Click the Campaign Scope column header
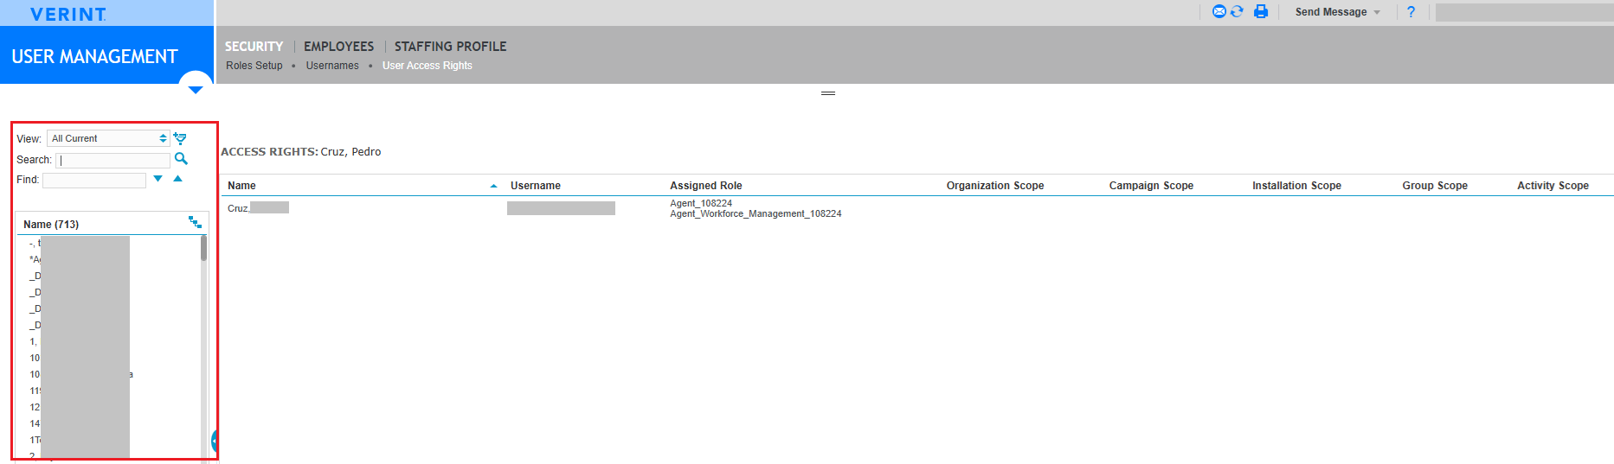1614x464 pixels. (x=1151, y=186)
